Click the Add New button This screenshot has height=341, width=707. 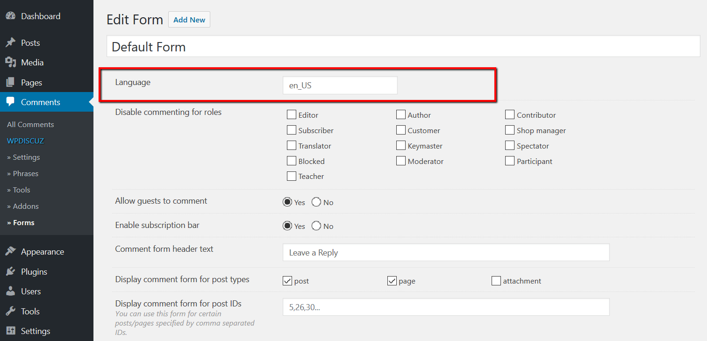pyautogui.click(x=189, y=20)
